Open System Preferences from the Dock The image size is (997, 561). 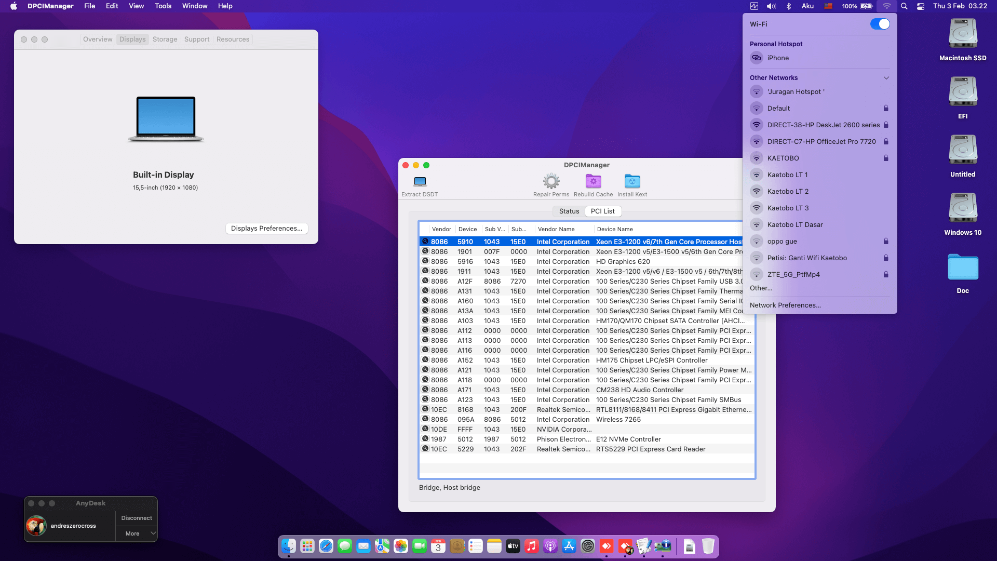(588, 546)
